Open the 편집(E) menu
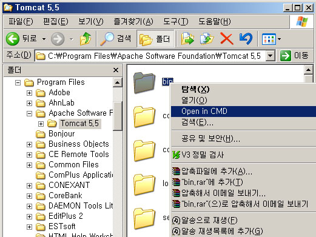316x237 pixels. (x=56, y=21)
